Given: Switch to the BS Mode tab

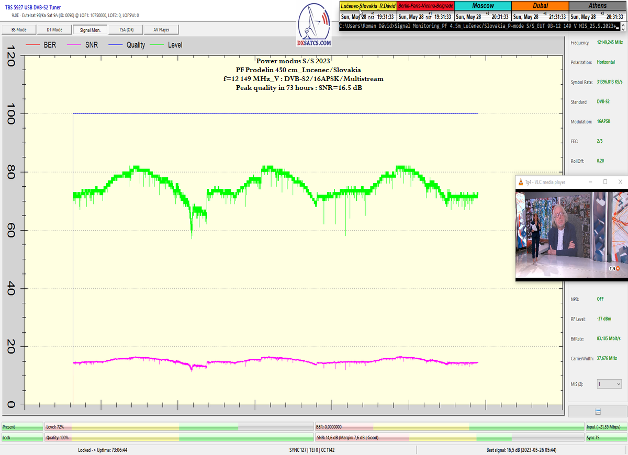Looking at the screenshot, I should pos(18,30).
